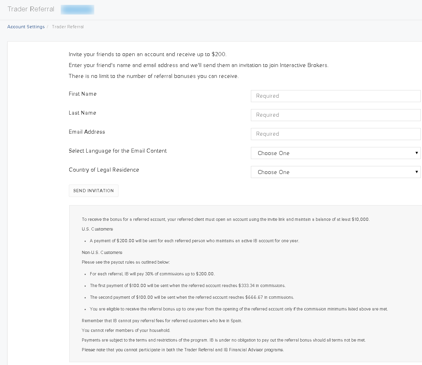
Task: Click the 'first payment of $100.00' bullet
Action: click(188, 286)
